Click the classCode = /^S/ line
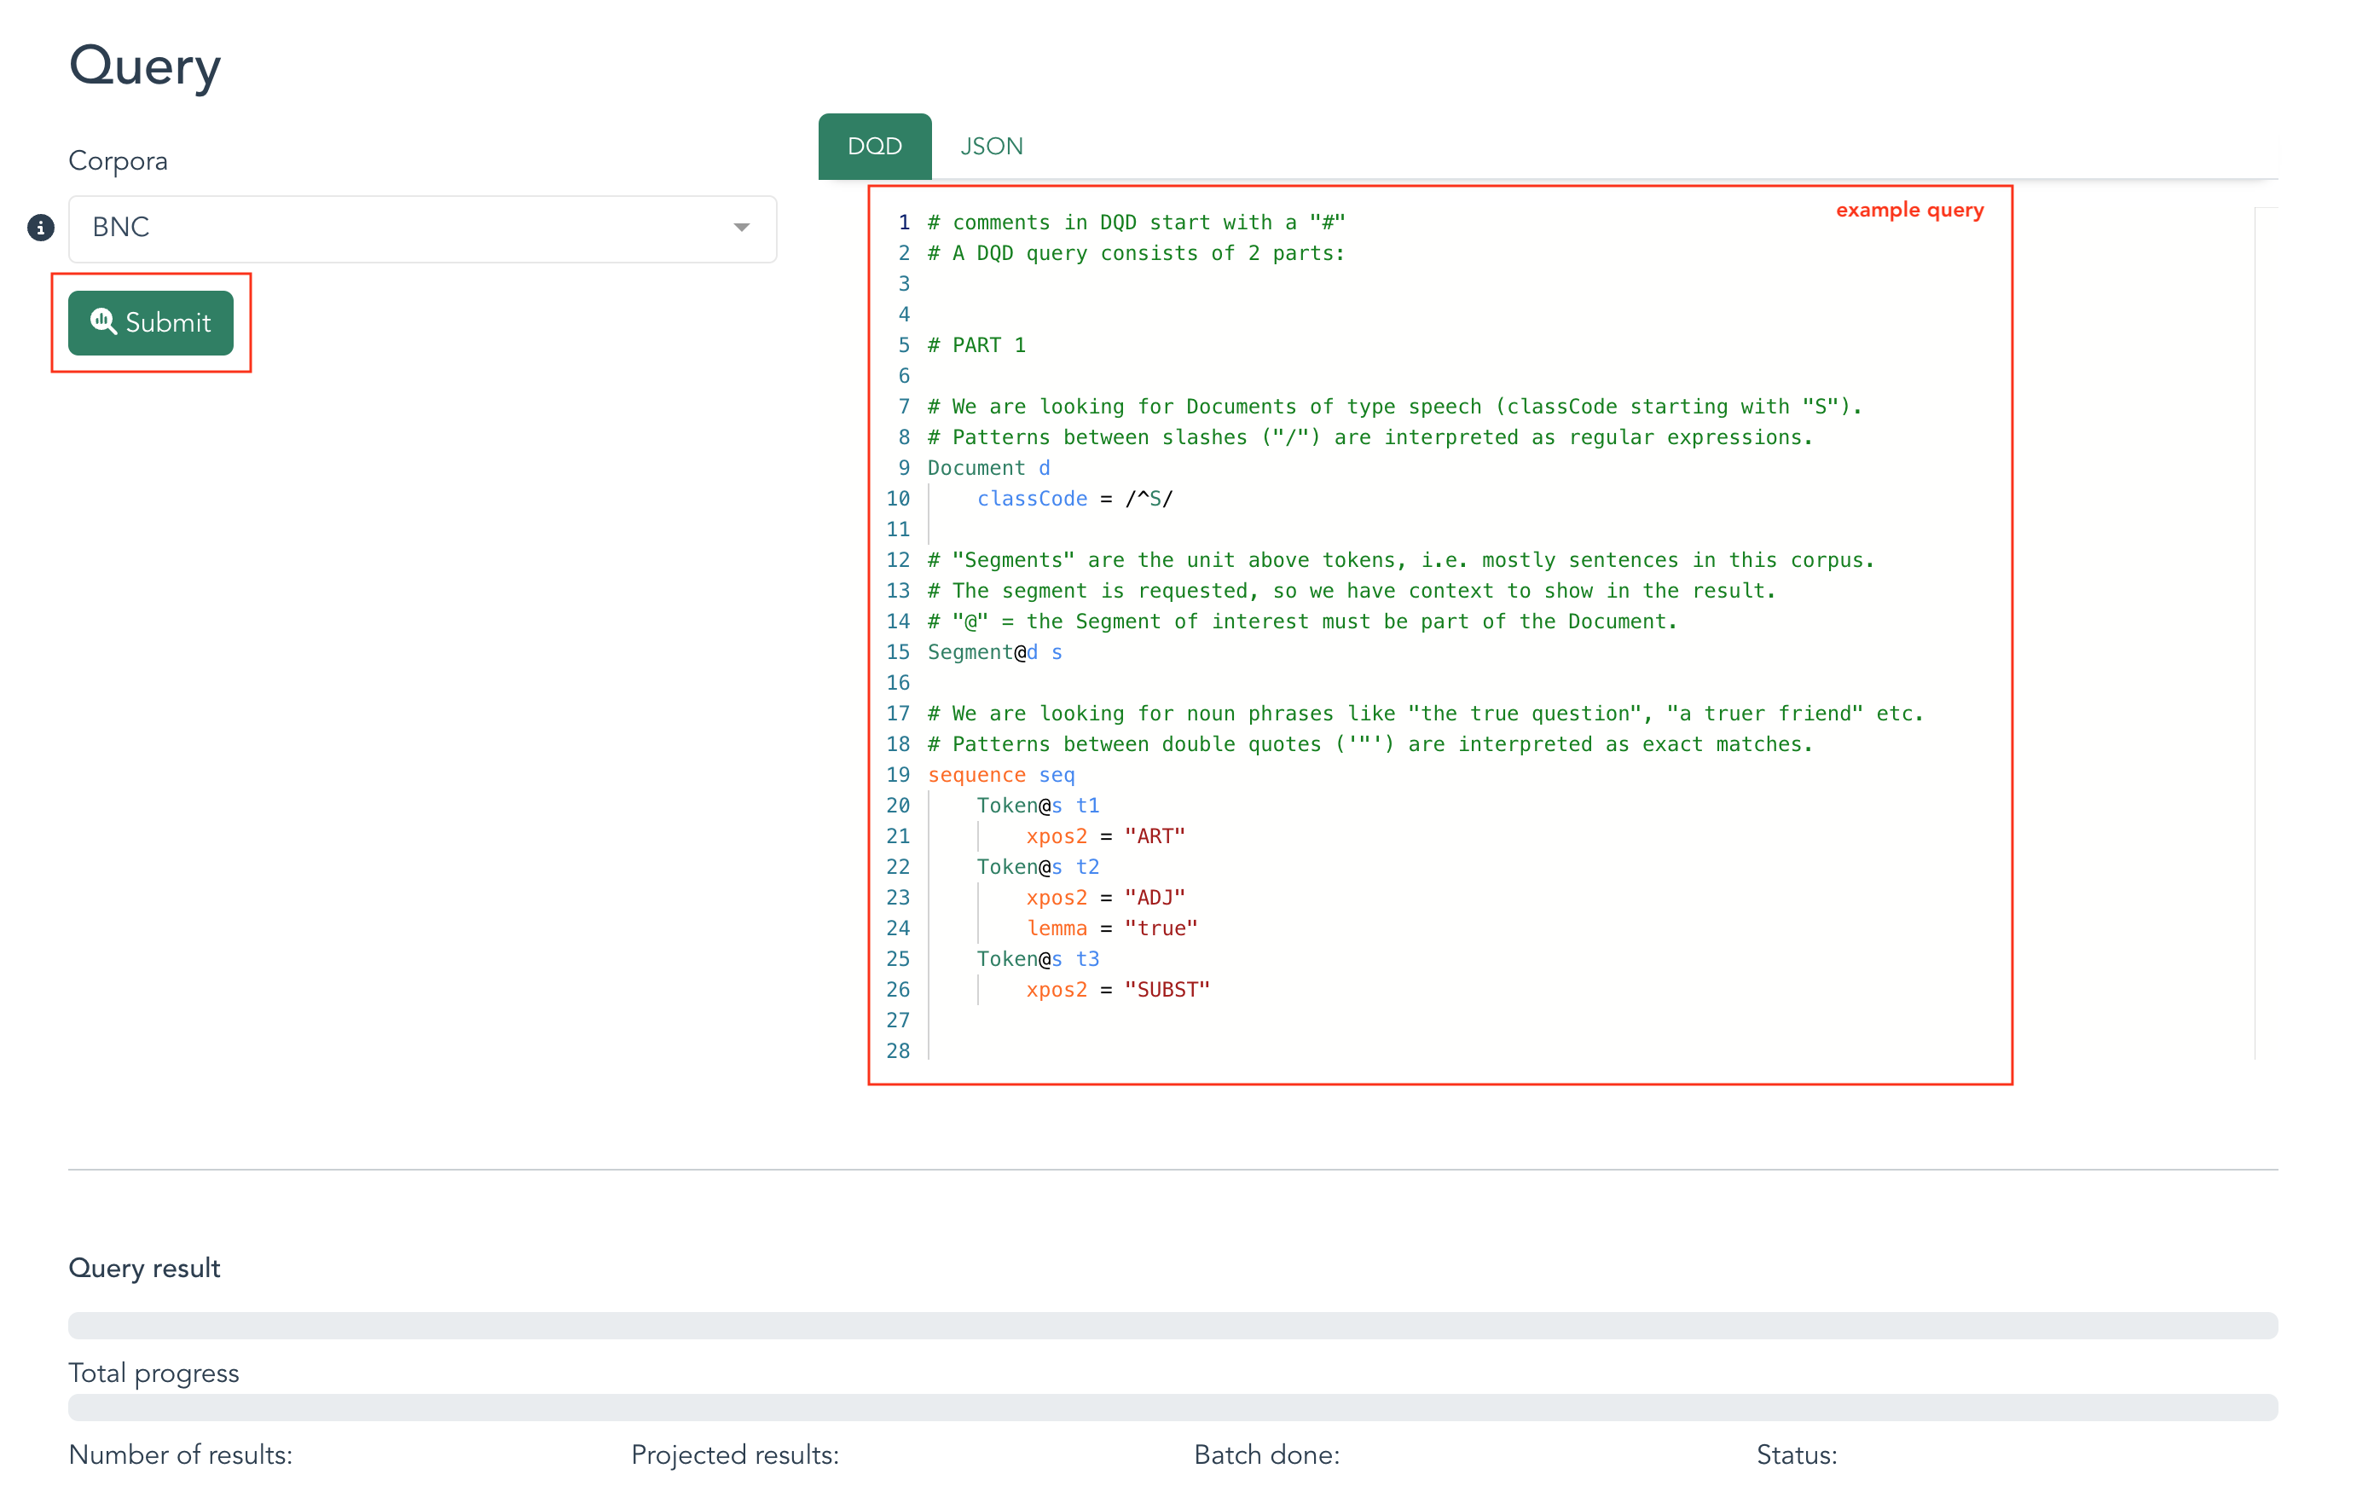The width and height of the screenshot is (2374, 1509). pyautogui.click(x=1074, y=499)
